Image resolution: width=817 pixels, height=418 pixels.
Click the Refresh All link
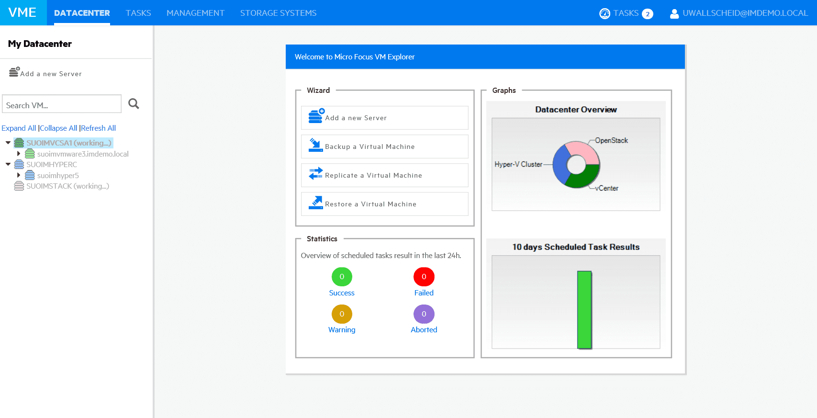(98, 128)
